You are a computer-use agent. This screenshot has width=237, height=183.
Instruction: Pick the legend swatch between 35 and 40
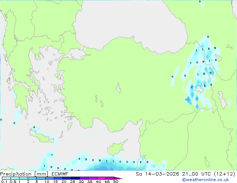click(92, 178)
